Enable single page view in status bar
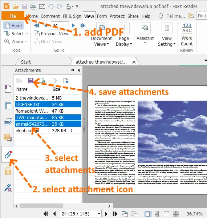The image size is (207, 218). click(x=147, y=214)
